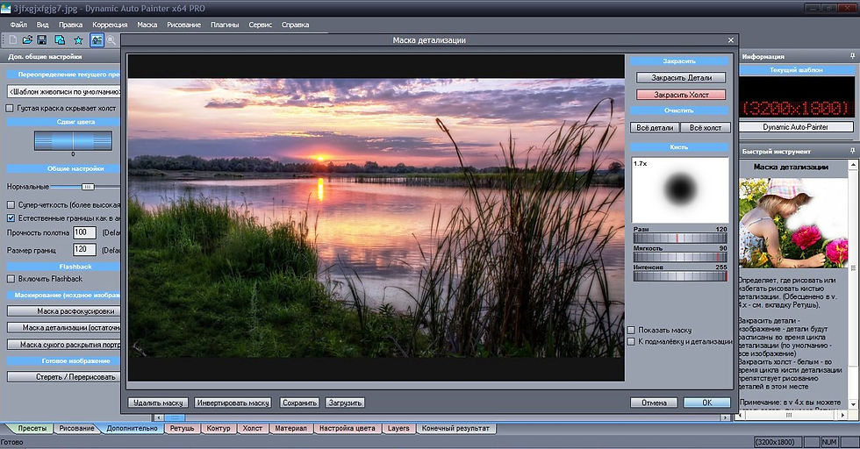Image resolution: width=860 pixels, height=449 pixels.
Task: Switch to the Layers tab
Action: click(x=398, y=428)
